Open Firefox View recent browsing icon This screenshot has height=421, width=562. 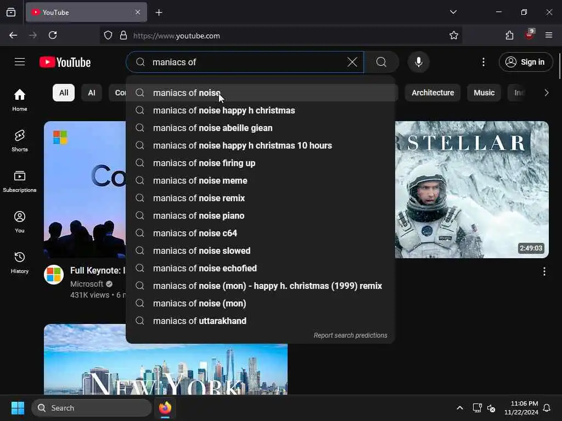coord(11,13)
